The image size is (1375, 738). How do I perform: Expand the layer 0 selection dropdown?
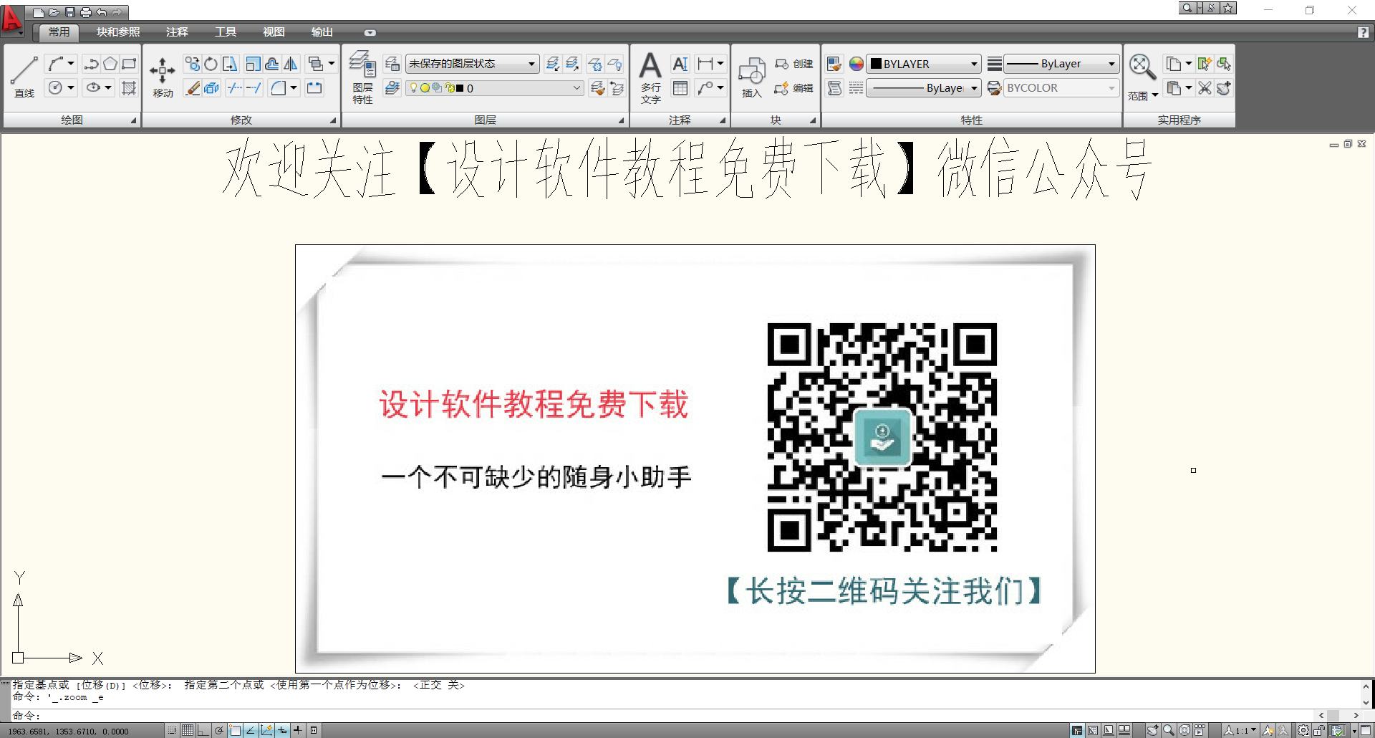point(494,88)
